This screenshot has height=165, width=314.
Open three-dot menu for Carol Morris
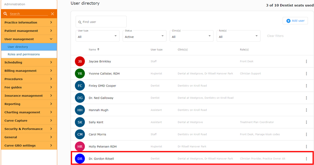click(306, 134)
